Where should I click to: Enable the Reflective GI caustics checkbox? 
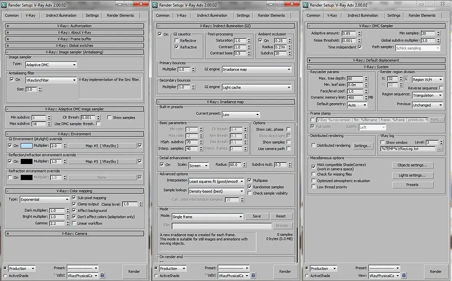[177, 41]
